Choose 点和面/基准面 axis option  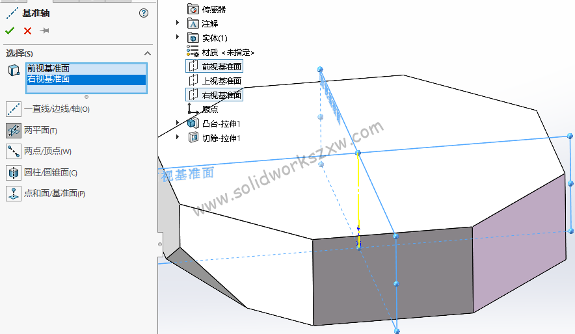tap(46, 194)
